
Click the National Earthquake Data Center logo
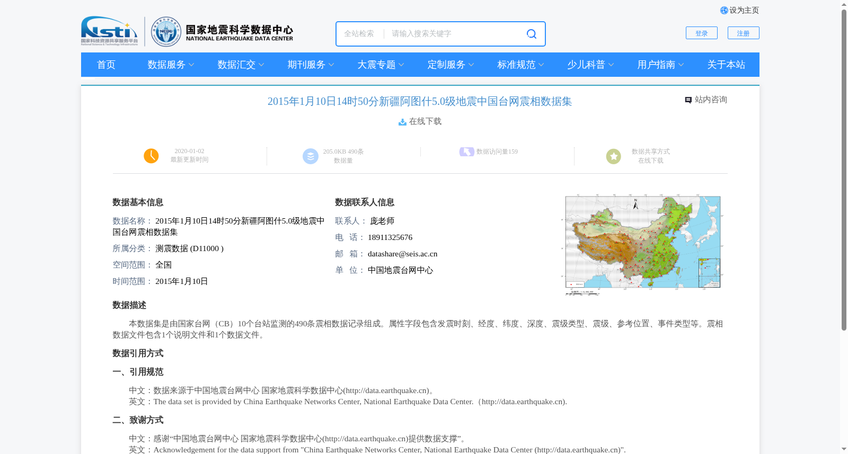point(222,32)
